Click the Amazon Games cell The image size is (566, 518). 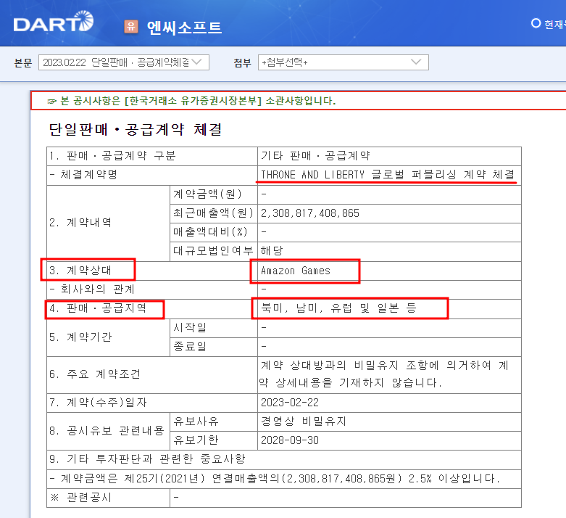(389, 271)
